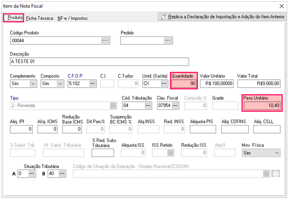
Task: Select the Produto tab
Action: tap(15, 18)
